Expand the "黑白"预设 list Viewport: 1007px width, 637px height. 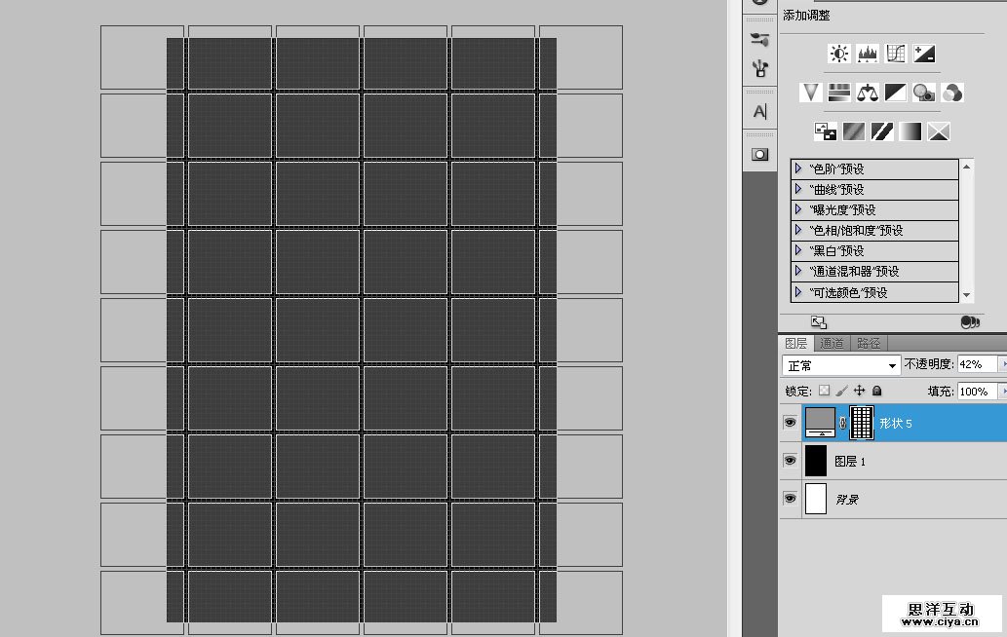(x=798, y=250)
